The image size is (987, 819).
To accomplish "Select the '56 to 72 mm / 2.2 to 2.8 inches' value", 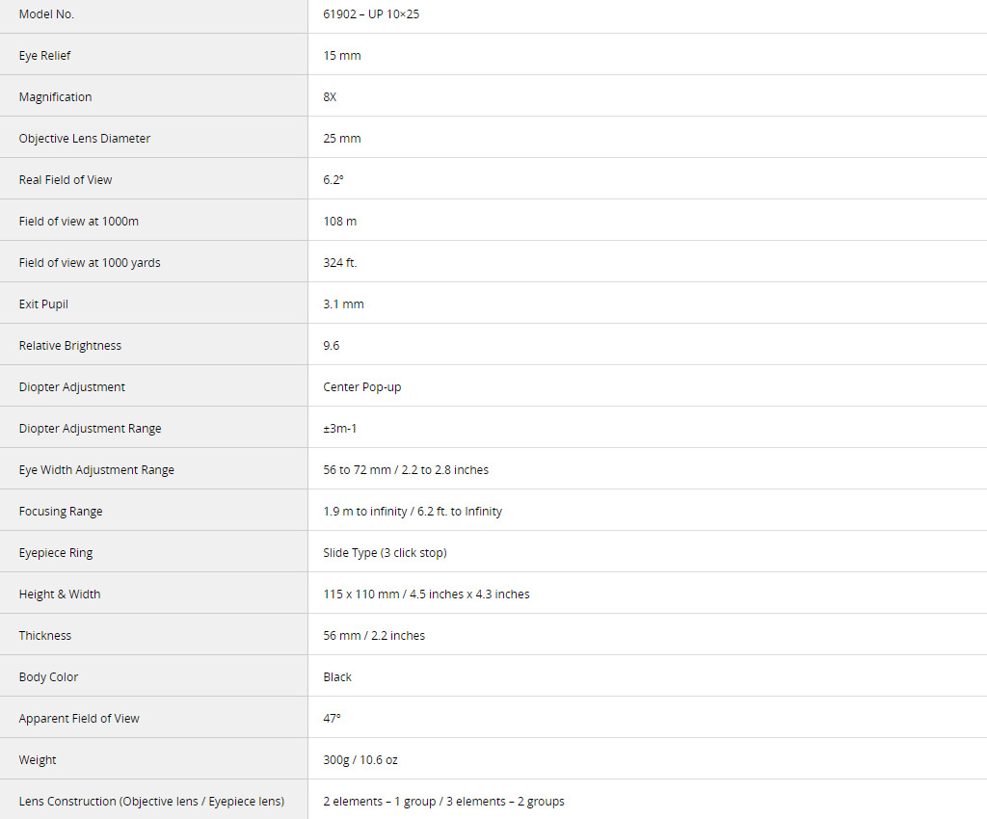I will point(406,470).
